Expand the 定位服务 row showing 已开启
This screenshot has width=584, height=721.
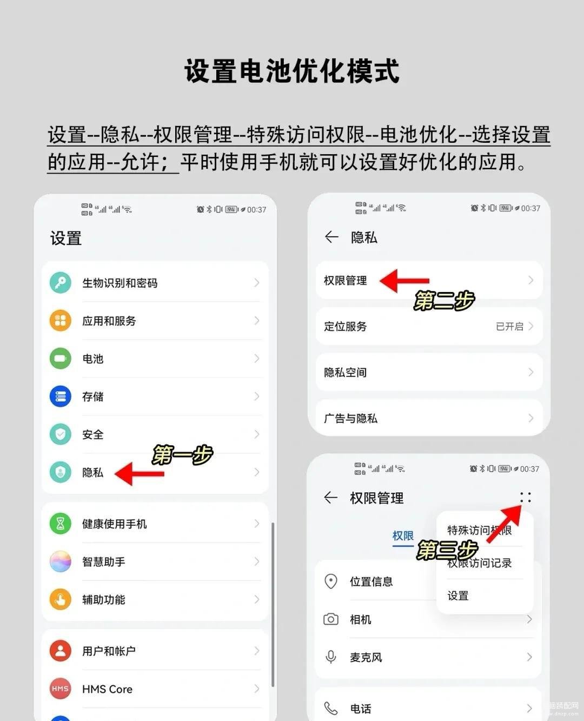click(429, 326)
